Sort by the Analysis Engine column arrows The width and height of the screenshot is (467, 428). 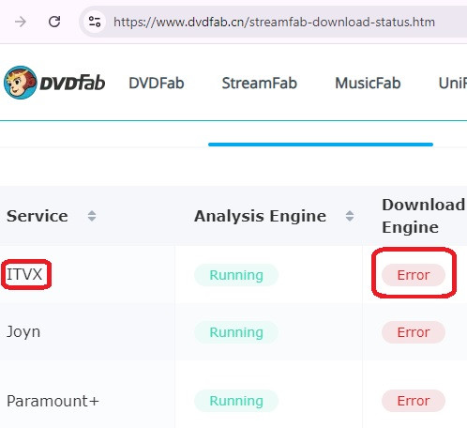350,216
